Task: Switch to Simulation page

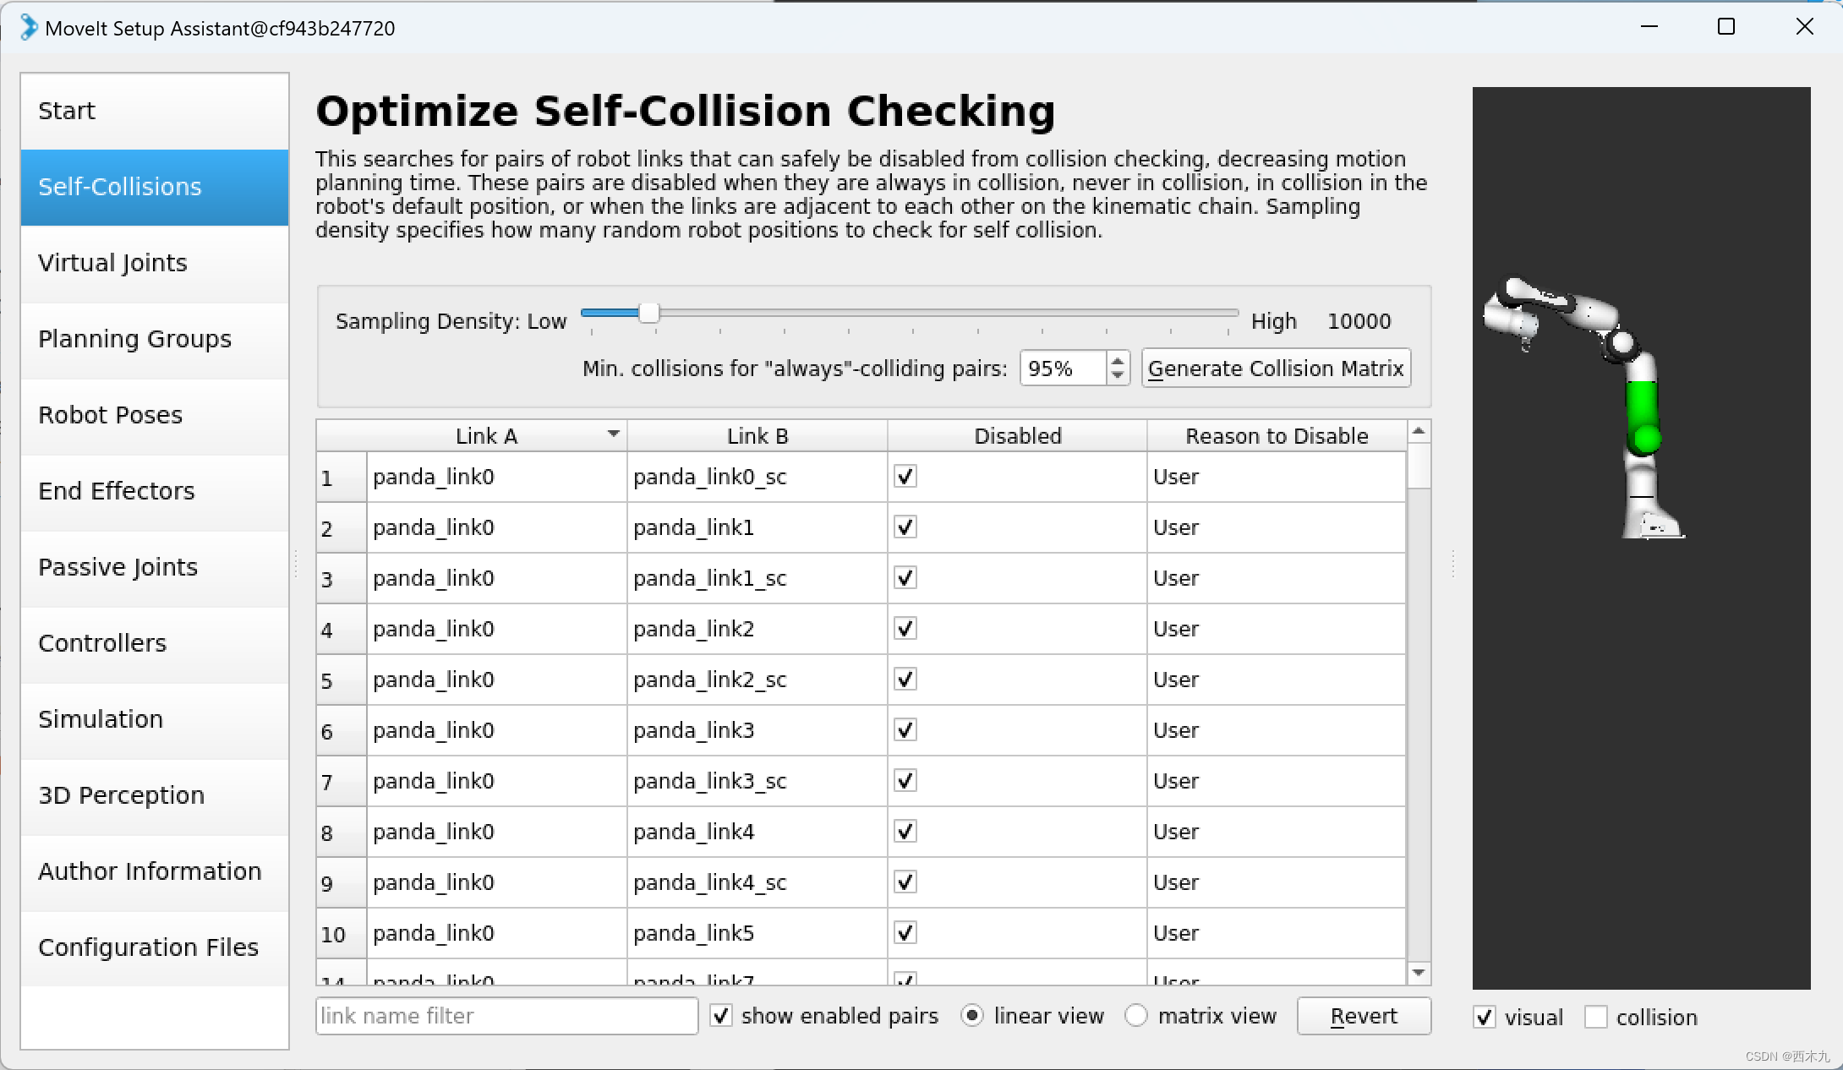Action: pos(155,720)
